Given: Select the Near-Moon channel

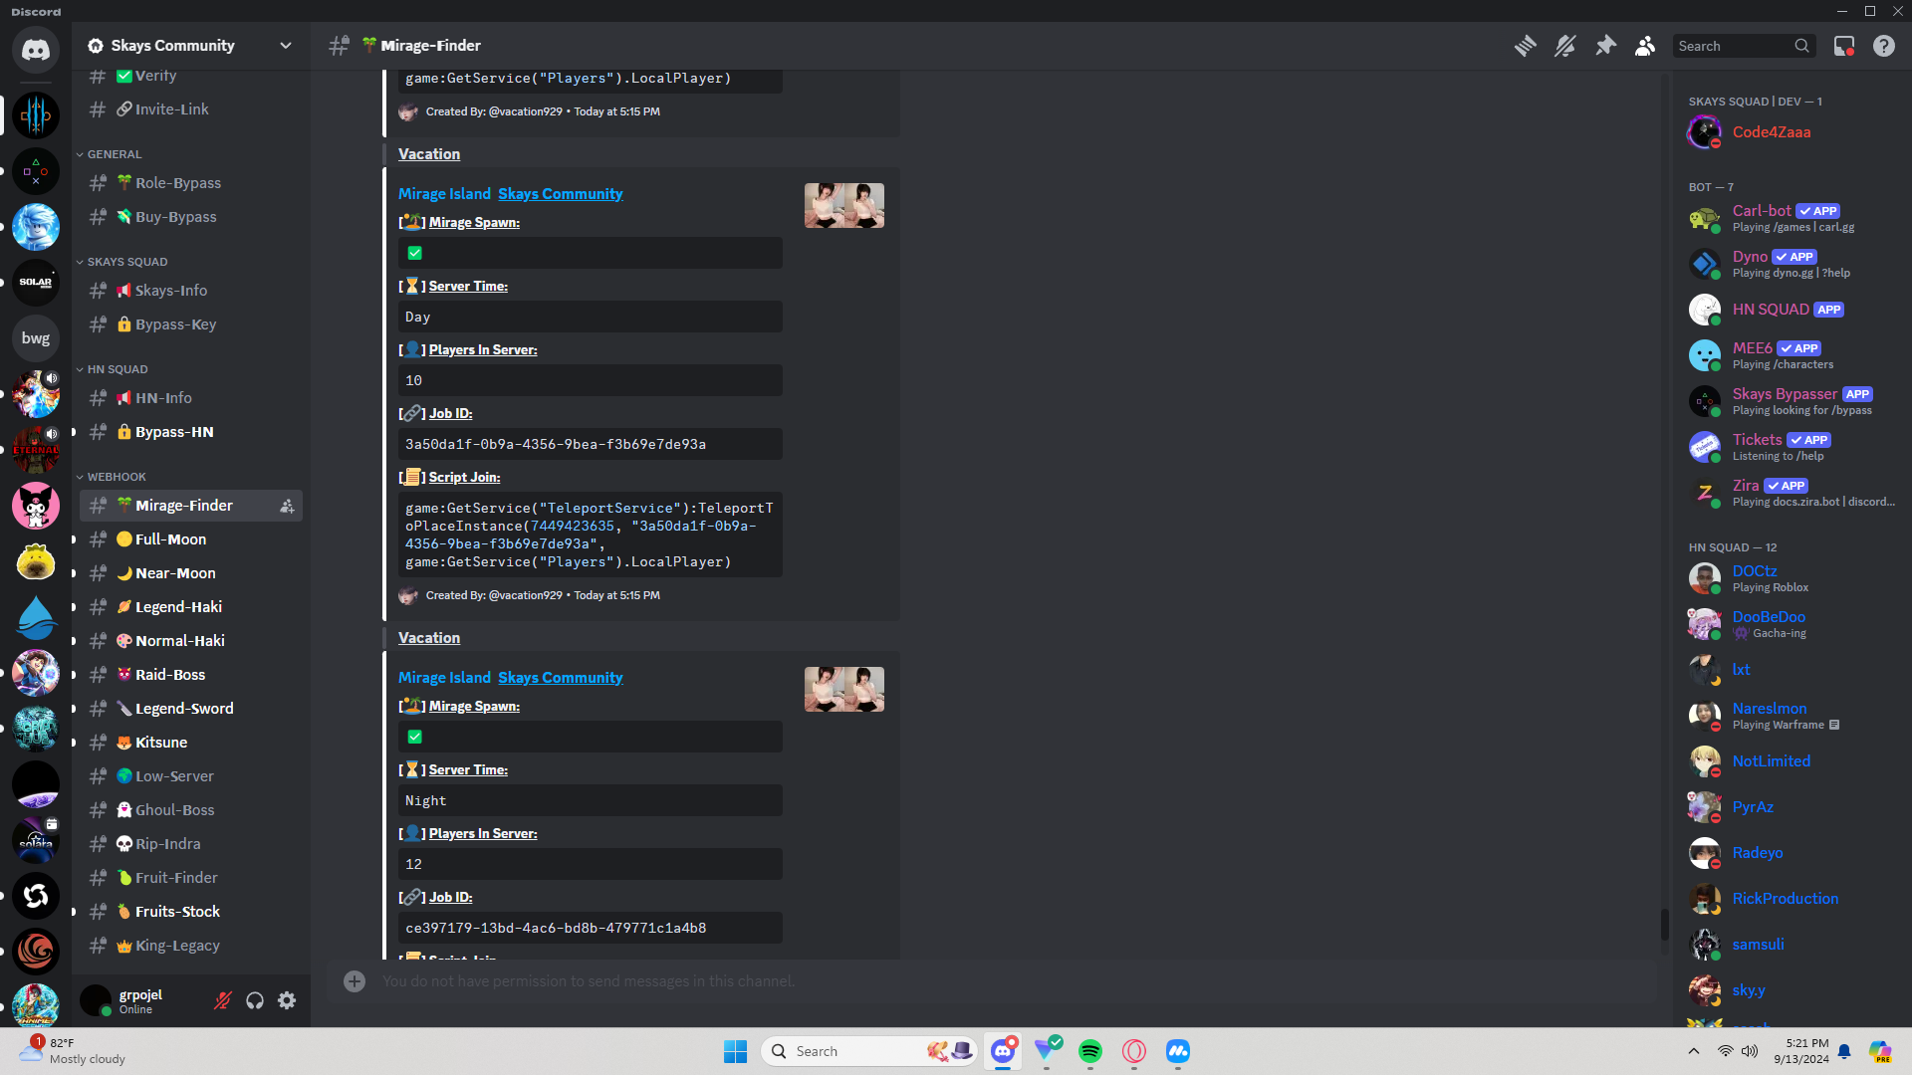Looking at the screenshot, I should click(x=191, y=573).
